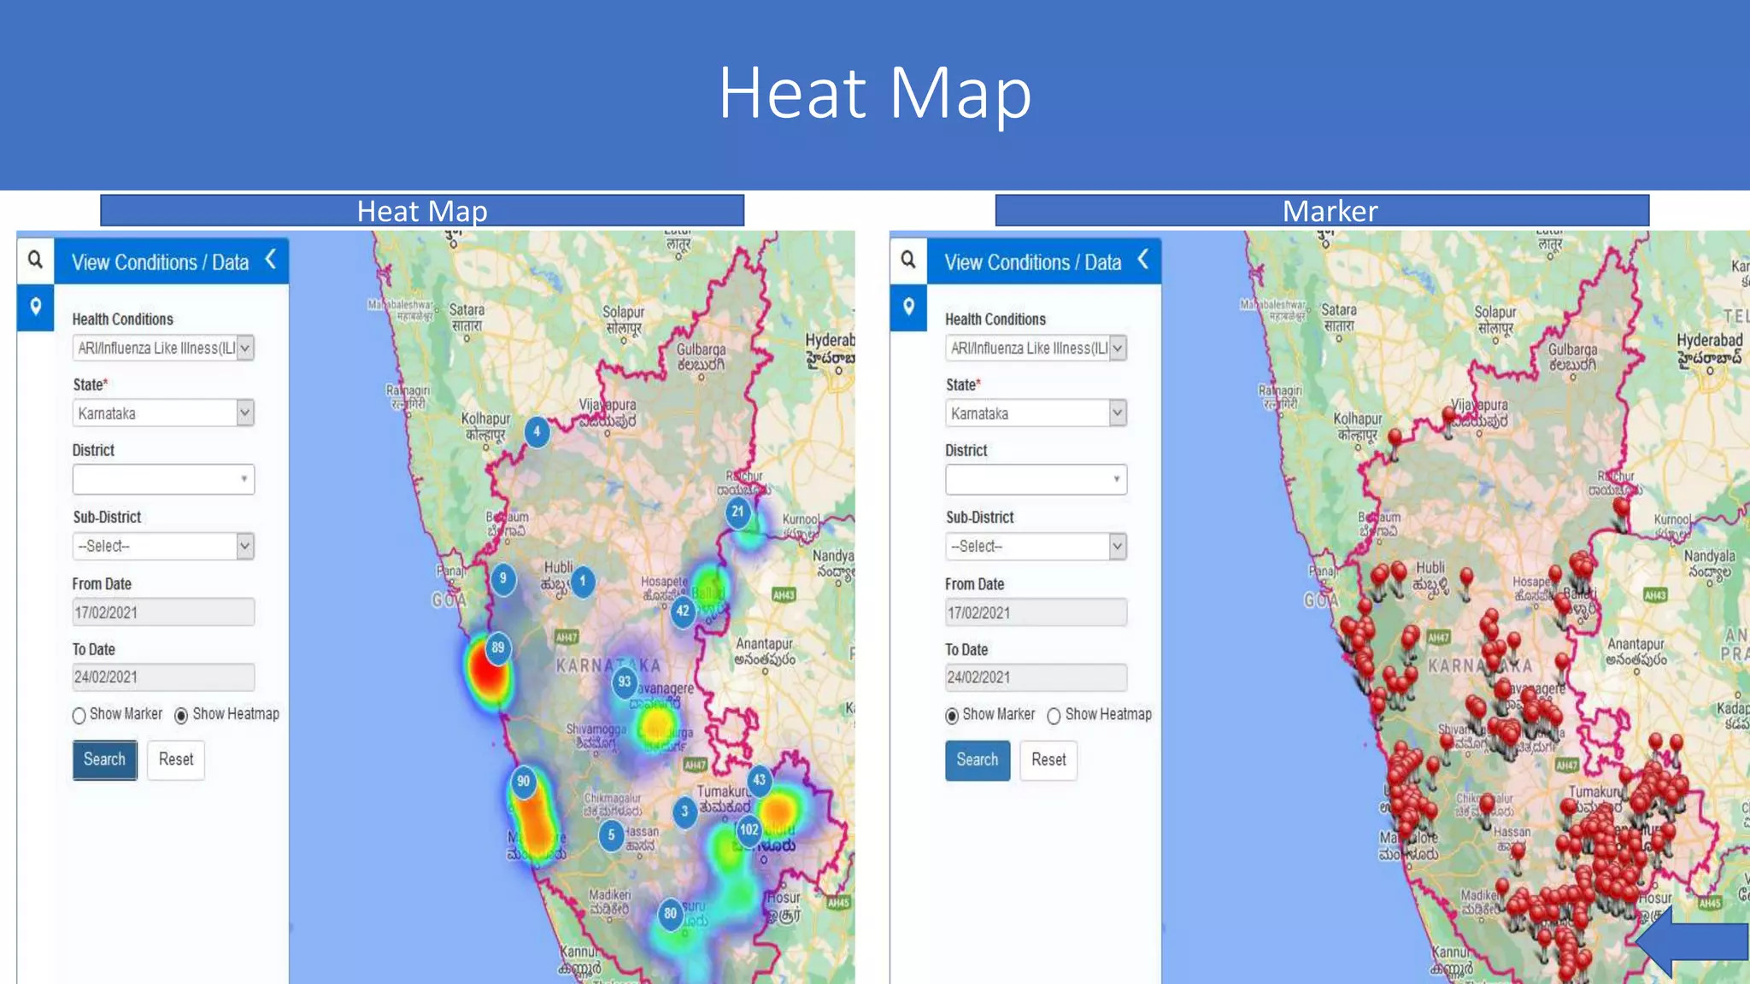The image size is (1750, 984).
Task: Select Show Marker radio in left panel
Action: pos(79,715)
